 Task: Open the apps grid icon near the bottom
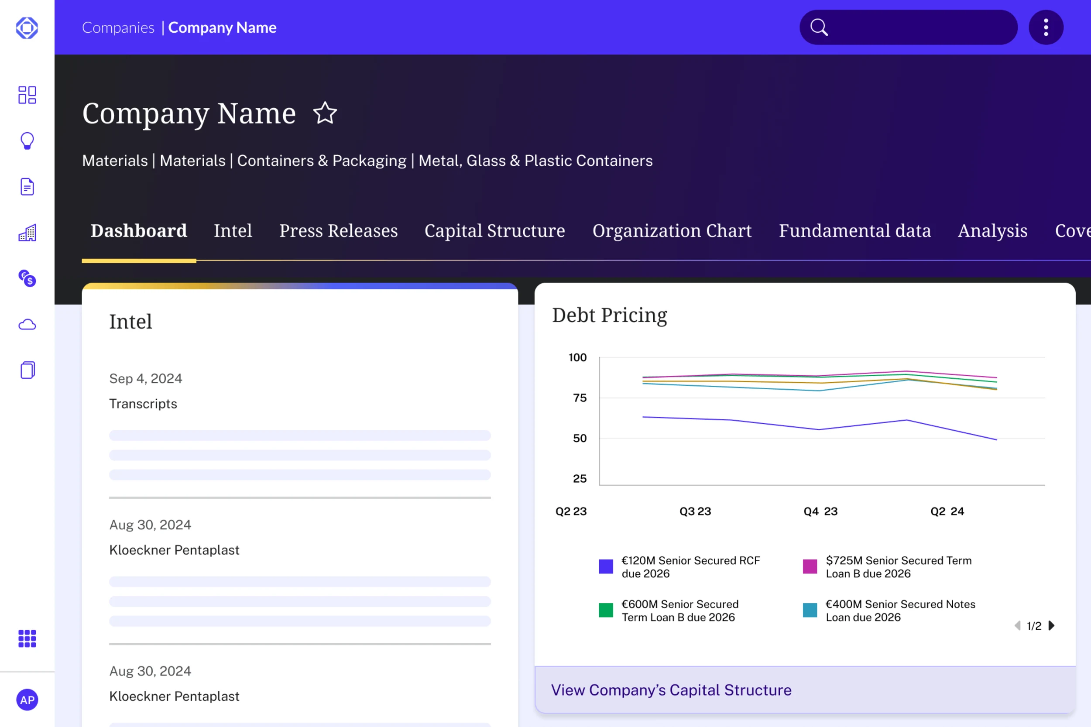(x=27, y=639)
